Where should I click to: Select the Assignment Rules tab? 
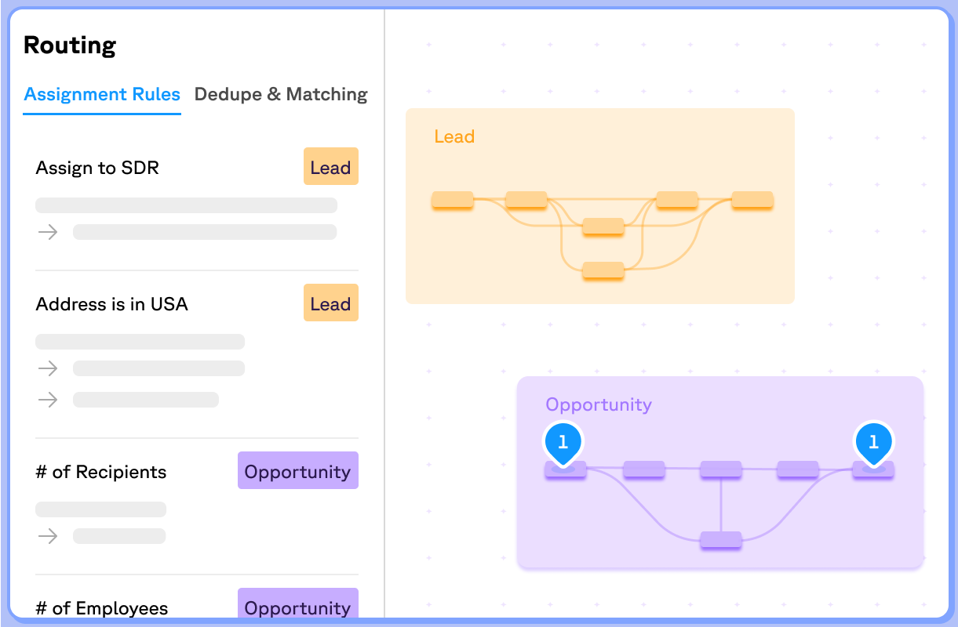pyautogui.click(x=102, y=94)
